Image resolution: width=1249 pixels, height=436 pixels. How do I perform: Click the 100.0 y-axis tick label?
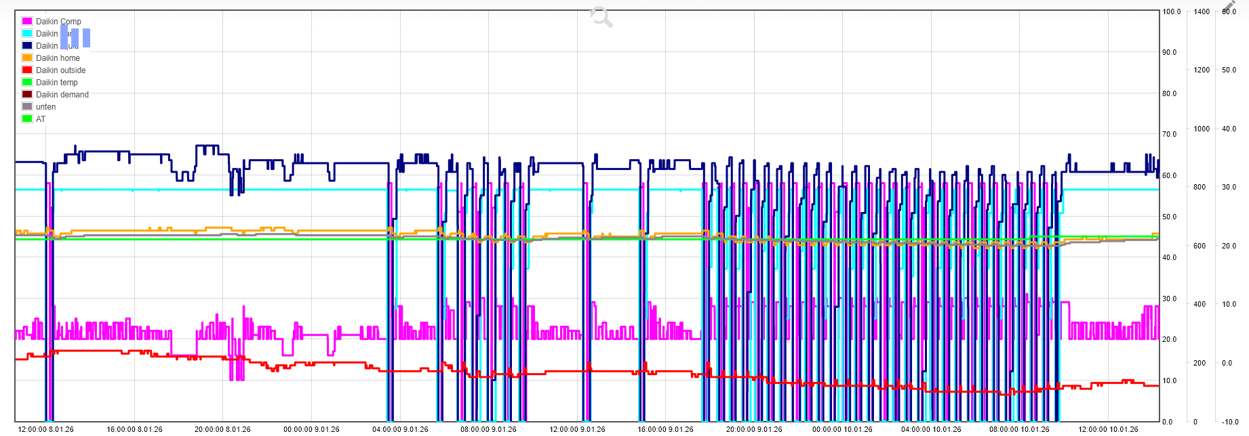pyautogui.click(x=1171, y=12)
